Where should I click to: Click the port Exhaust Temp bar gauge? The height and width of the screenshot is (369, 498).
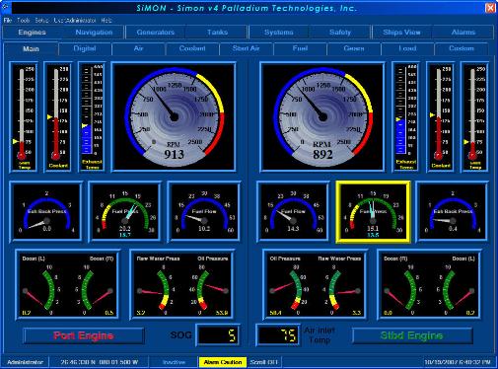(92, 116)
